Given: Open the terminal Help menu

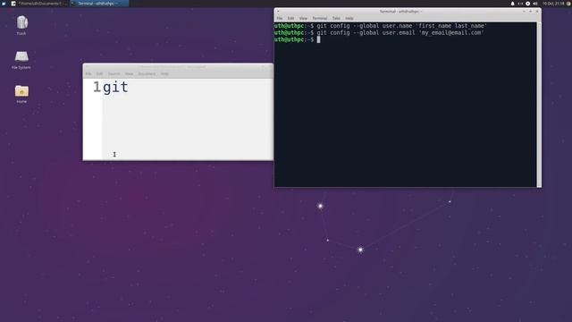Looking at the screenshot, I should pyautogui.click(x=349, y=18).
